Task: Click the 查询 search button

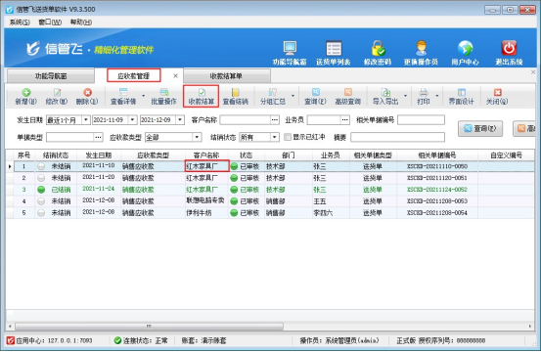Action: [x=480, y=128]
